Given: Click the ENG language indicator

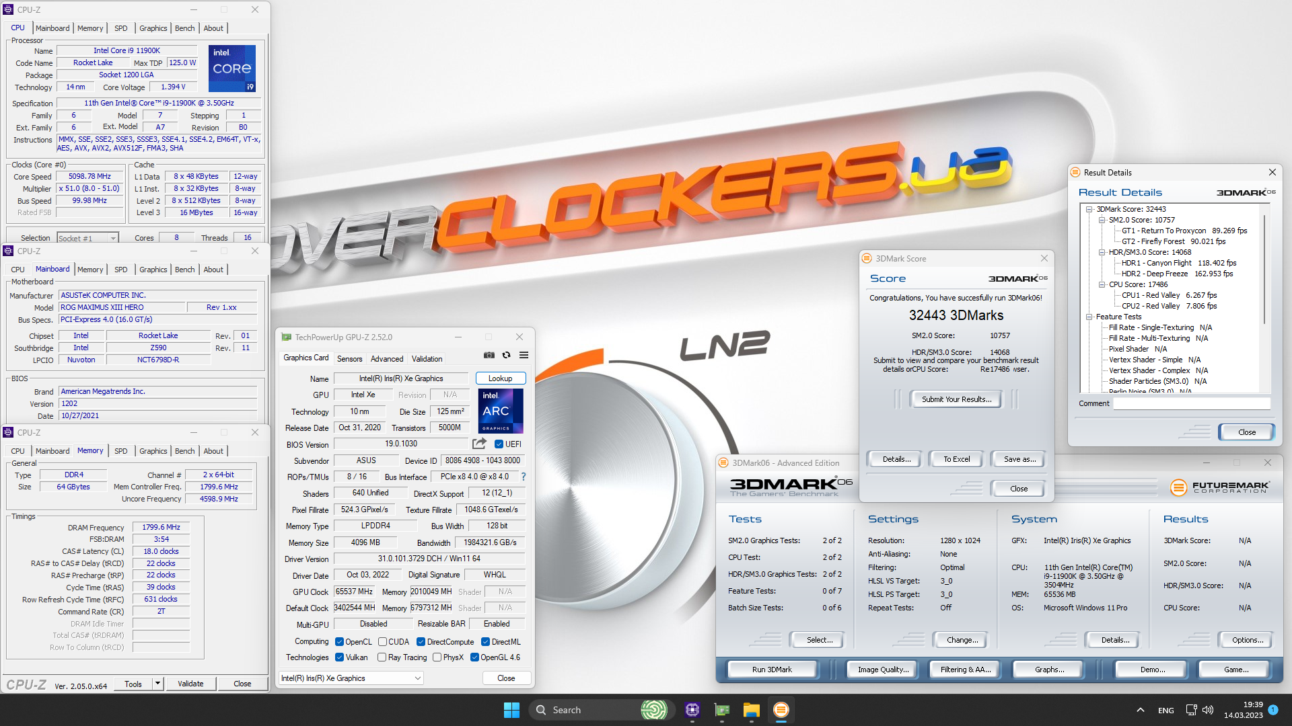Looking at the screenshot, I should pos(1166,710).
